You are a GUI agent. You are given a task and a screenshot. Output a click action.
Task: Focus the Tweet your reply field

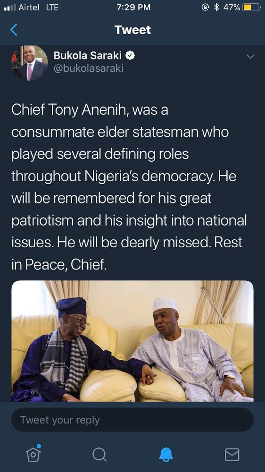[x=132, y=420]
